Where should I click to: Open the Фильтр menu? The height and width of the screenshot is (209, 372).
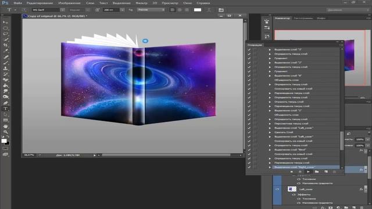pos(141,3)
